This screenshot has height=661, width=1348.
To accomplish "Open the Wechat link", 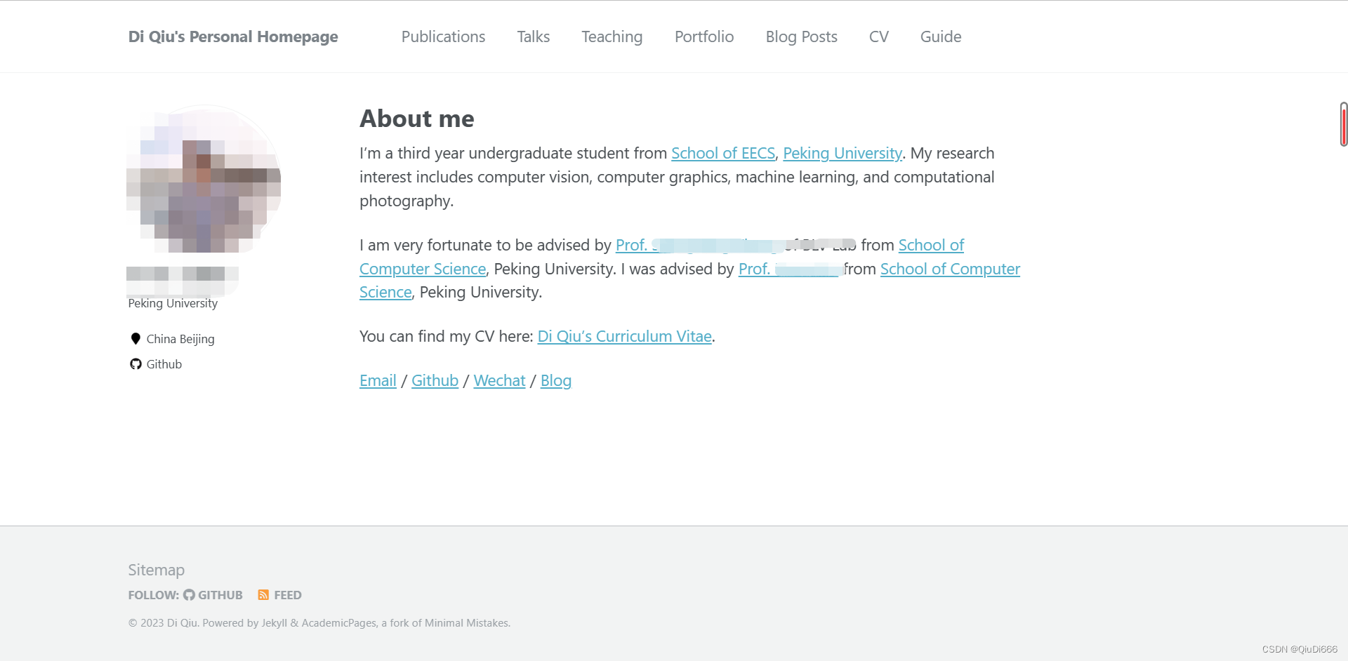I will (499, 380).
